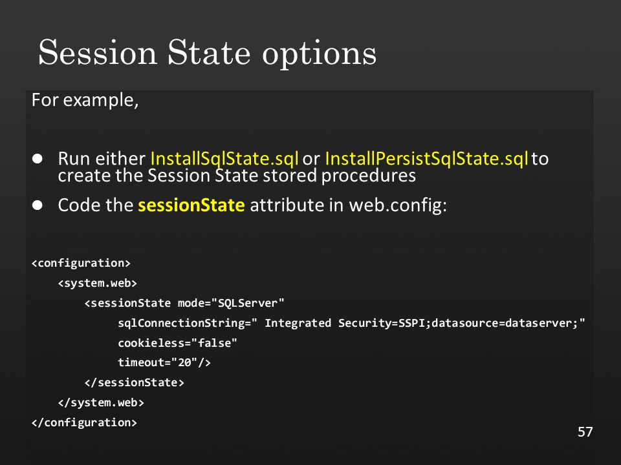621x465 pixels.
Task: Select the For example text line
Action: 85,101
